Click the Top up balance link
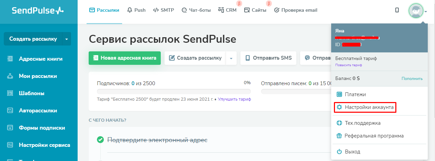Image resolution: width=435 pixels, height=161 pixels. (x=412, y=79)
